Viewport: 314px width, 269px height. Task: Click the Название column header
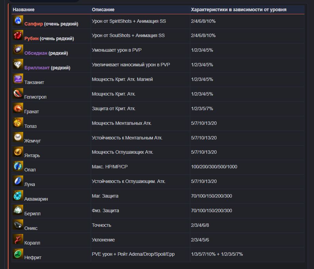point(24,10)
